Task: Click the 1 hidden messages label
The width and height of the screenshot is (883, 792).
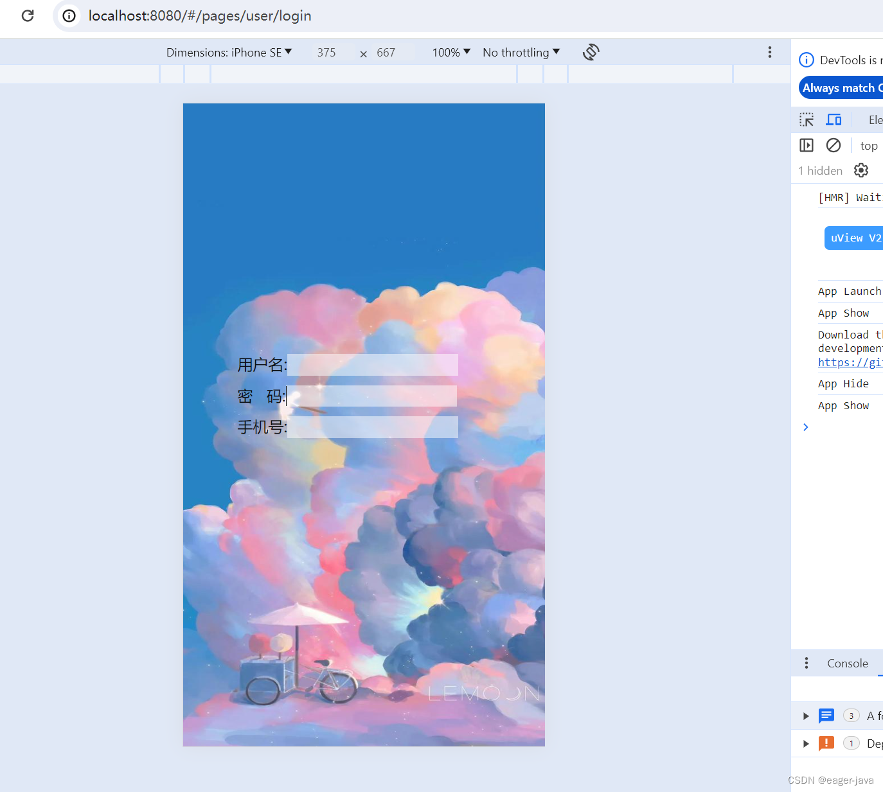Action: (820, 171)
